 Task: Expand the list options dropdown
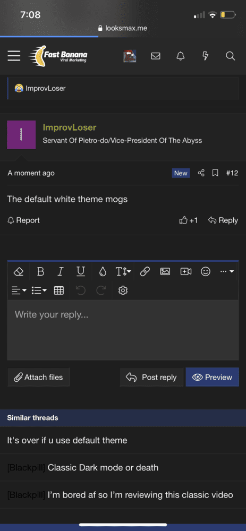39,290
